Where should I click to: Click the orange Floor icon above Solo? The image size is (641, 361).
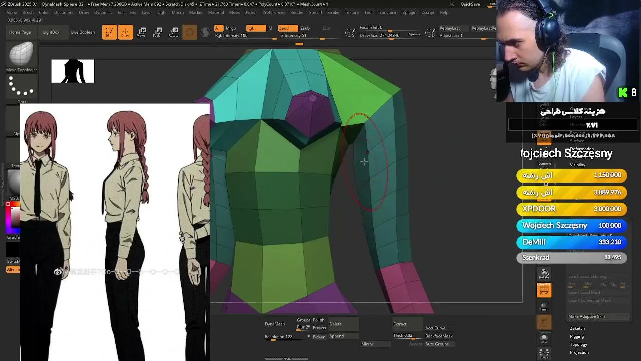click(544, 322)
